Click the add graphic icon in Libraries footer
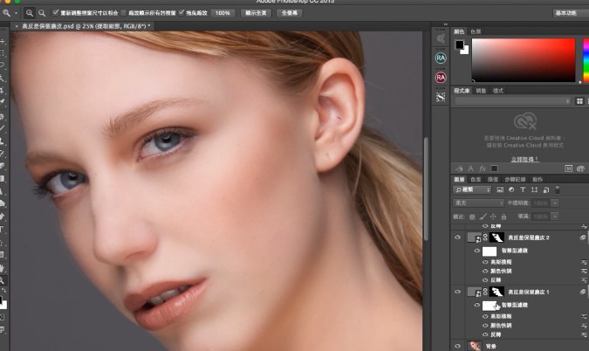Screen dimensions: 589x351 [x=459, y=169]
